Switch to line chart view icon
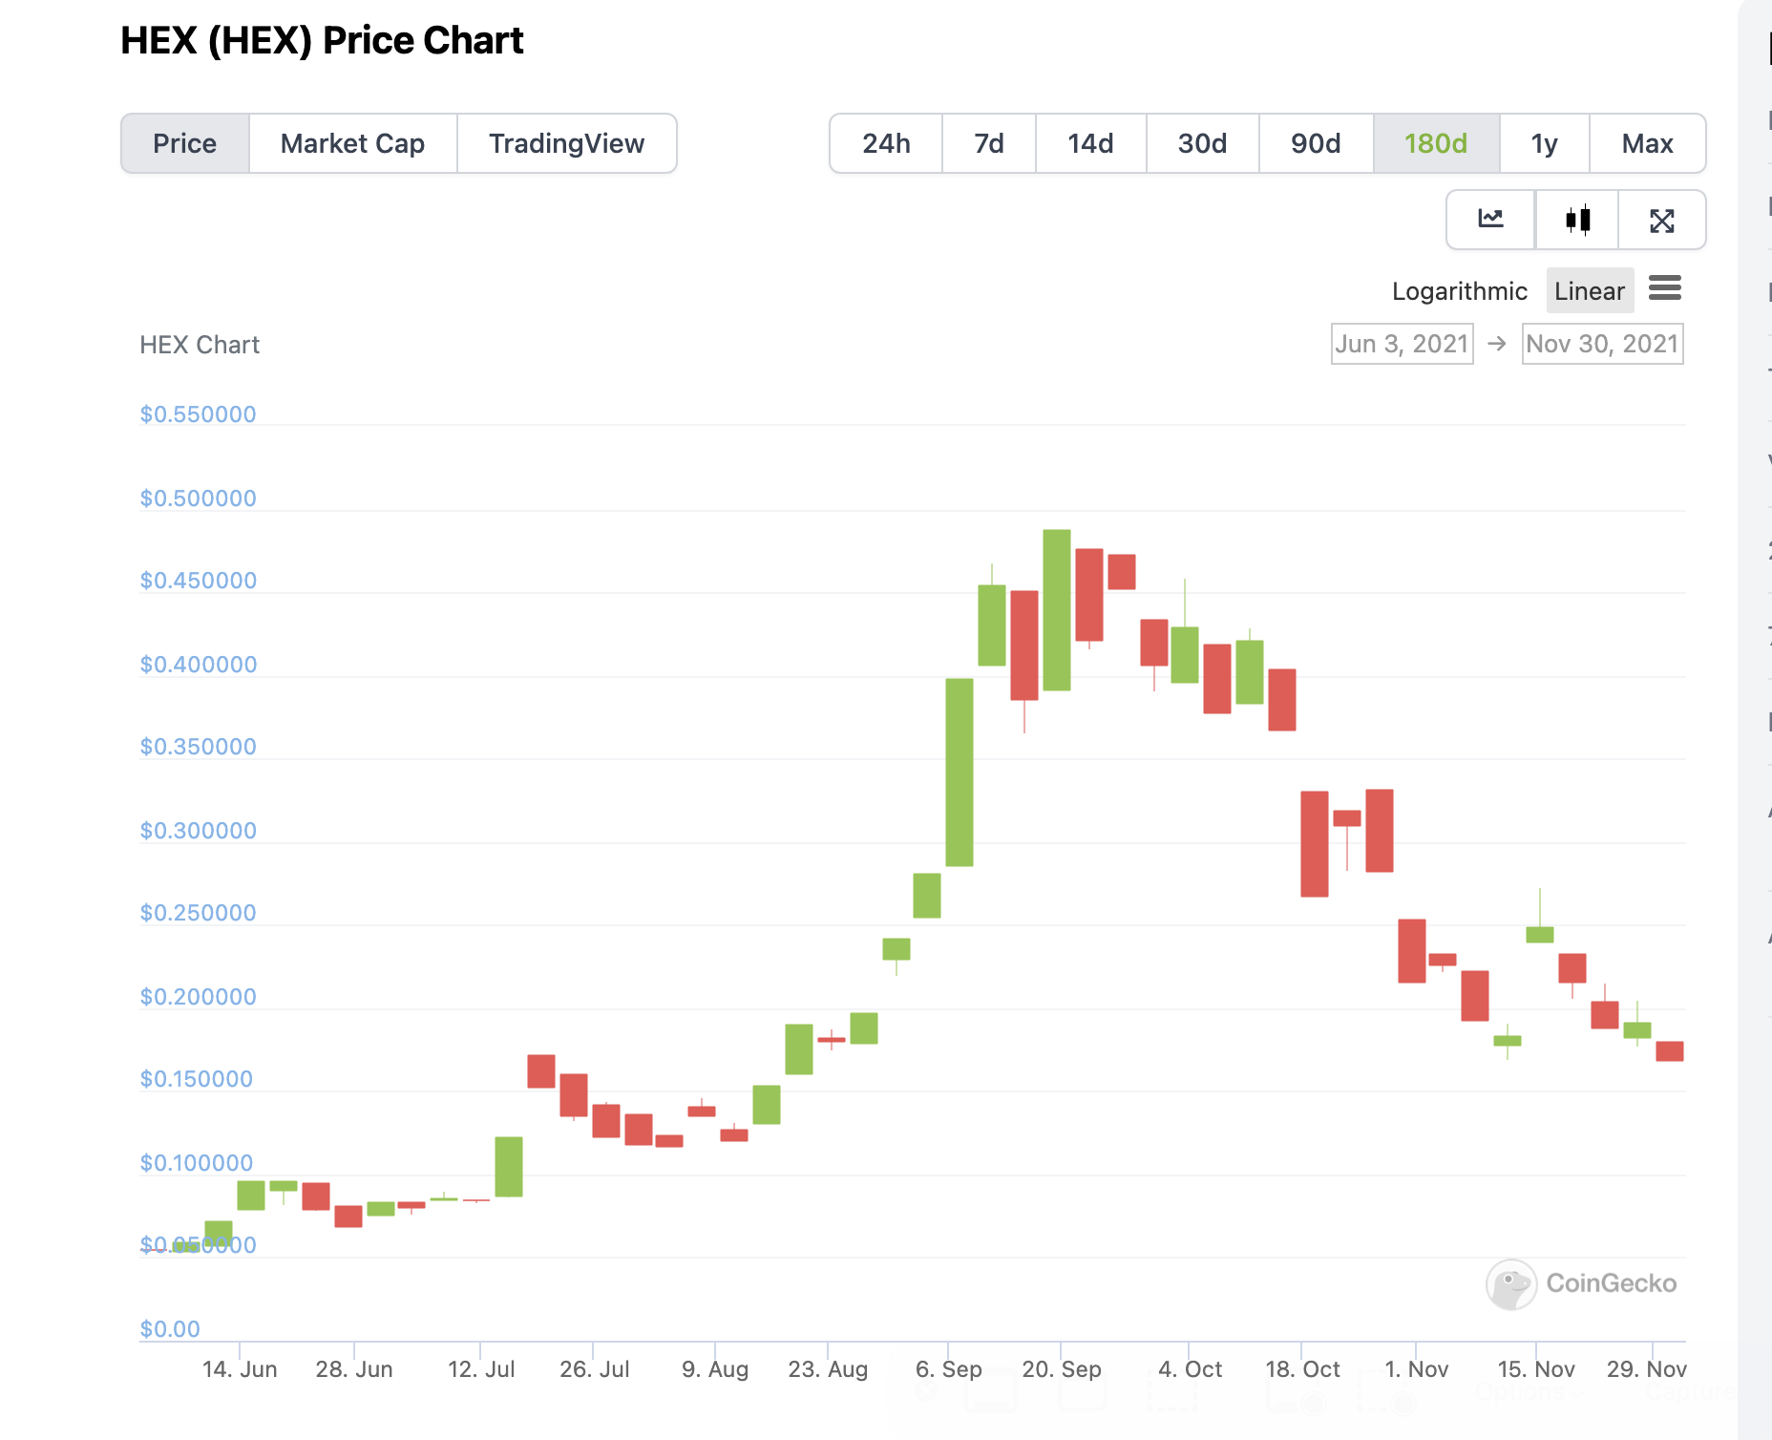This screenshot has height=1440, width=1772. click(1490, 220)
